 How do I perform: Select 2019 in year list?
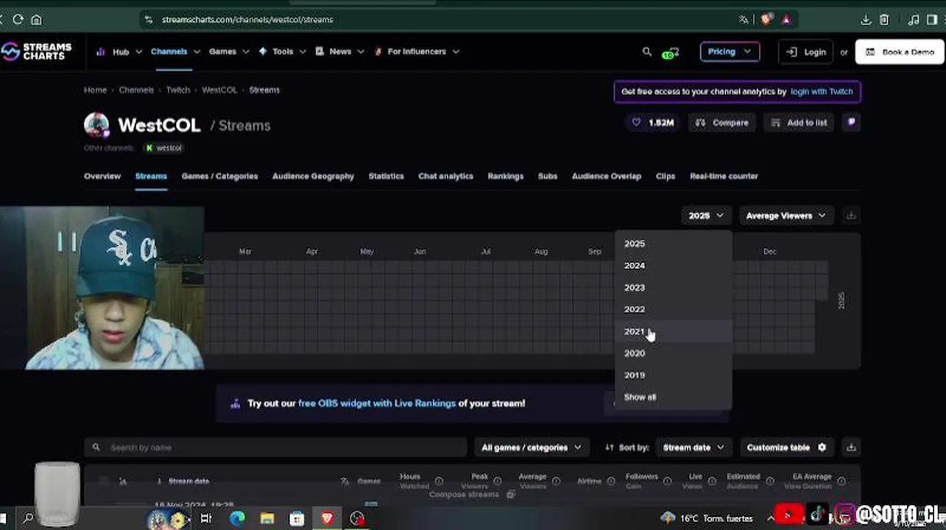pyautogui.click(x=674, y=375)
